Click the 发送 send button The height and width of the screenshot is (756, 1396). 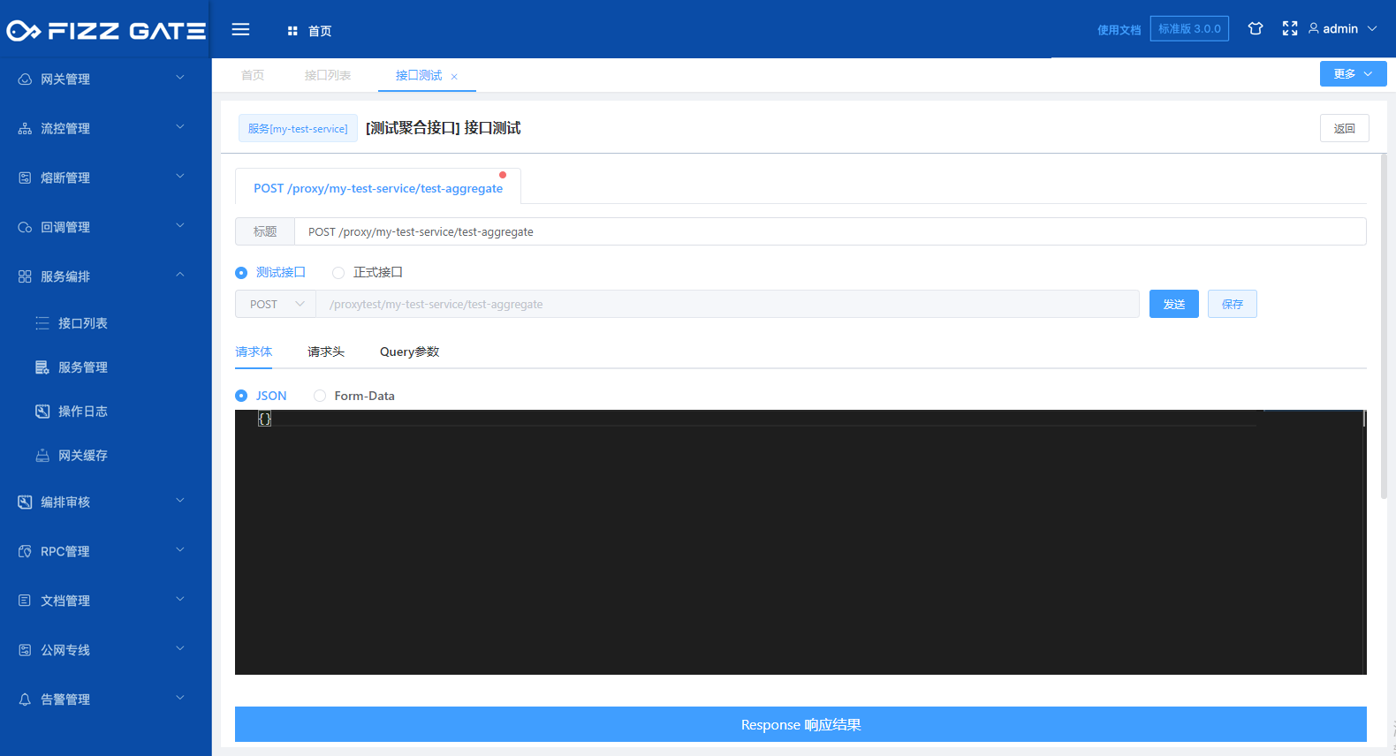(1174, 304)
